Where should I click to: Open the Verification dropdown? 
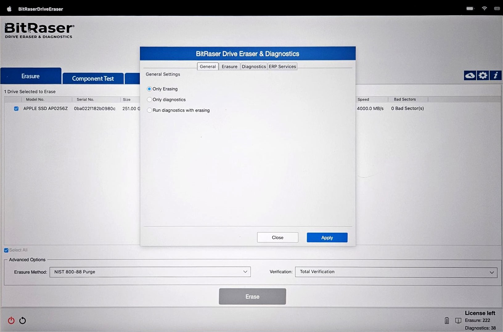[396, 272]
